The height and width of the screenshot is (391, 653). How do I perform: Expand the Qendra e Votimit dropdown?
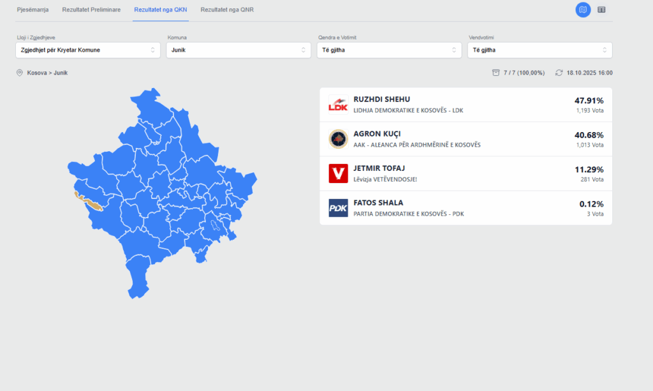pyautogui.click(x=389, y=50)
